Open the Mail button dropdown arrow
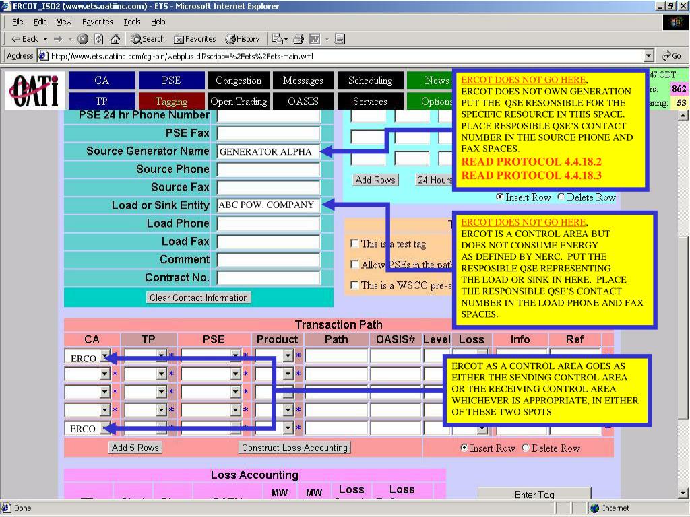Screen dimensions: 690x517 tap(286, 39)
